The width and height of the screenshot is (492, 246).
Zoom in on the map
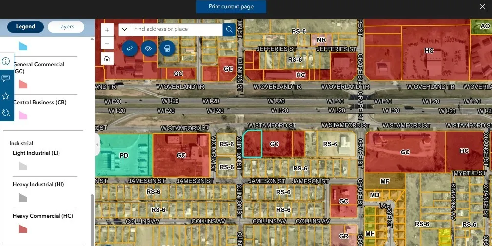107,30
